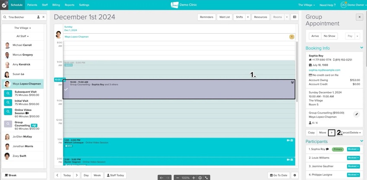Open the Patients tab
This screenshot has height=180, width=367.
coord(32,5)
